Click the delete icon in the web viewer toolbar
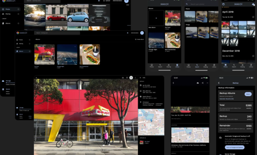257x155 pixels. (127, 77)
